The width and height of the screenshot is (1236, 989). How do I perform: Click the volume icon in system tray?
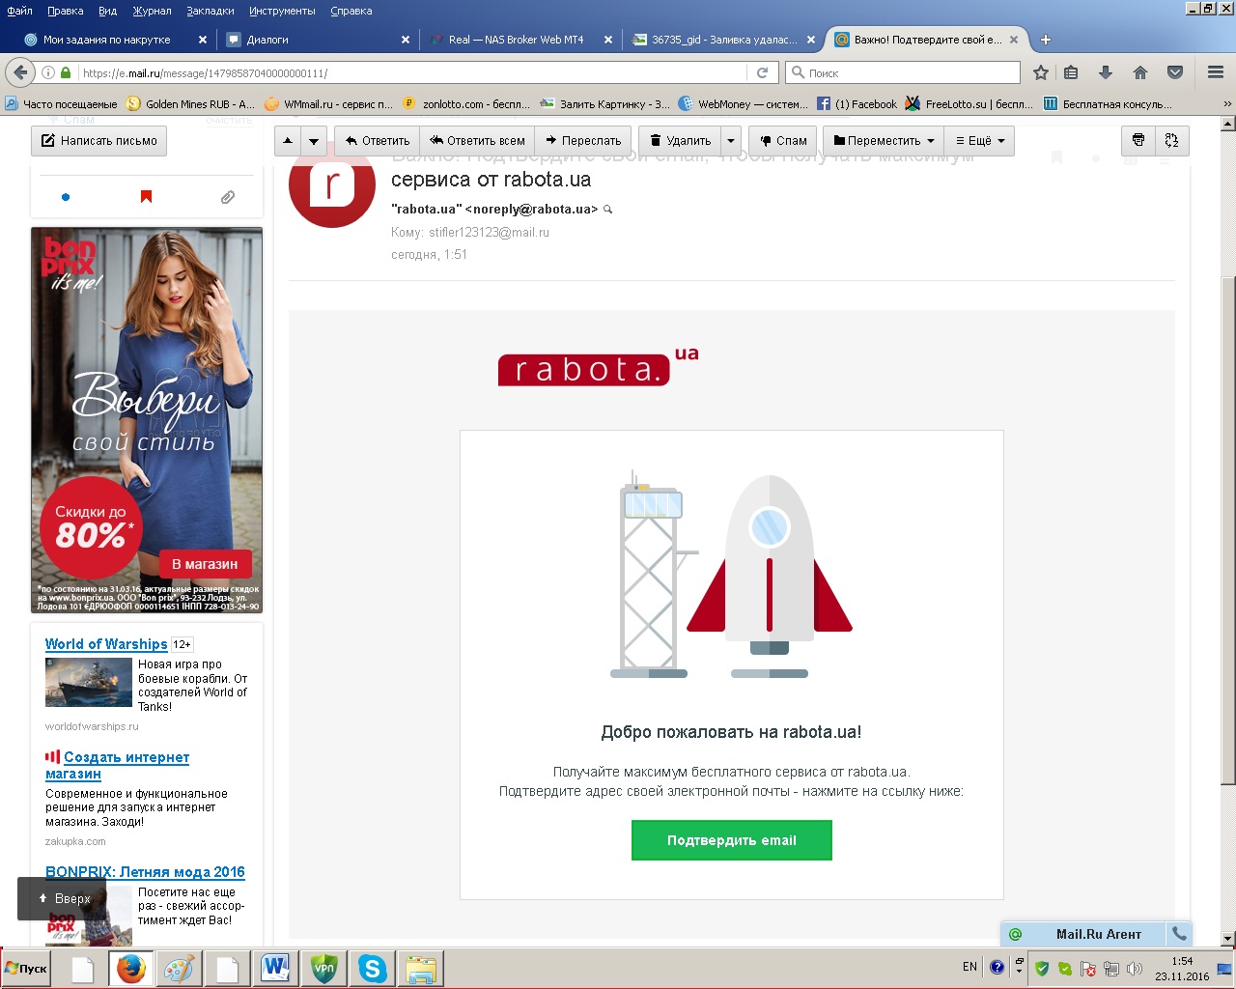[x=1134, y=969]
